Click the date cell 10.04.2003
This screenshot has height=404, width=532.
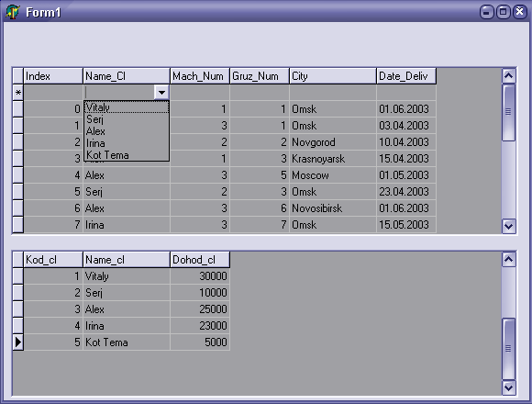tap(406, 142)
